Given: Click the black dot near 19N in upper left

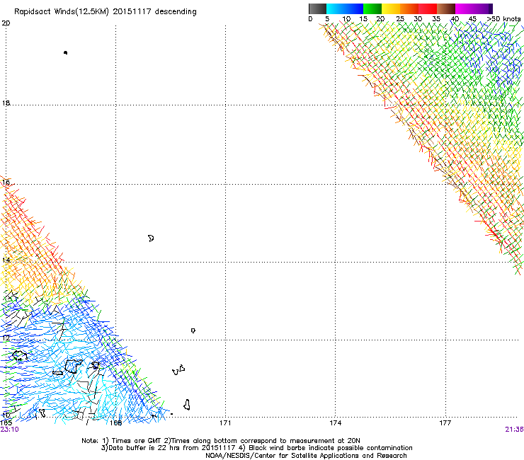Looking at the screenshot, I should 65,52.
